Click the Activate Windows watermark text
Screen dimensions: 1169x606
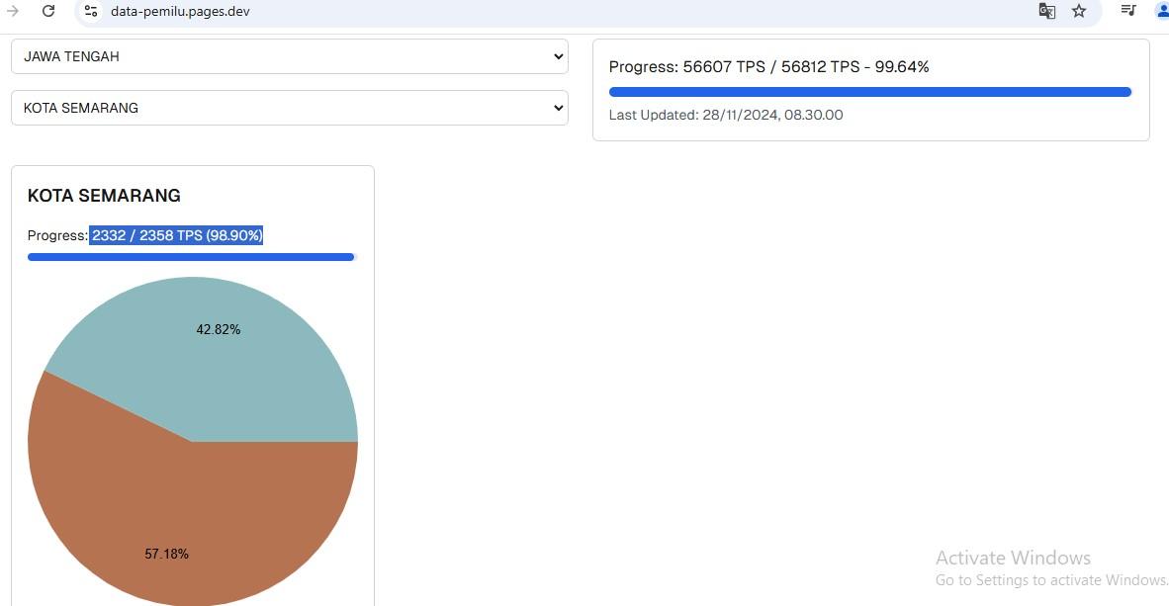click(1013, 558)
